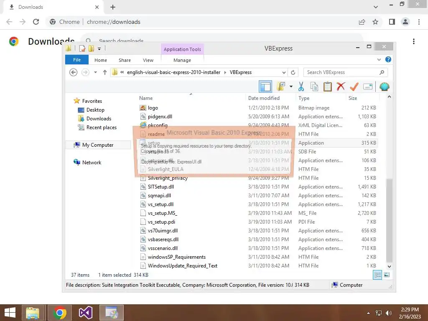The image size is (428, 321).
Task: Click the New folder quick access icon
Action: pos(92,48)
